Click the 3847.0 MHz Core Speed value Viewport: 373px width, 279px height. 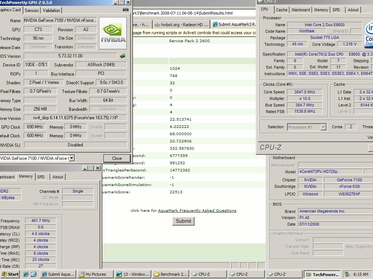(305, 92)
